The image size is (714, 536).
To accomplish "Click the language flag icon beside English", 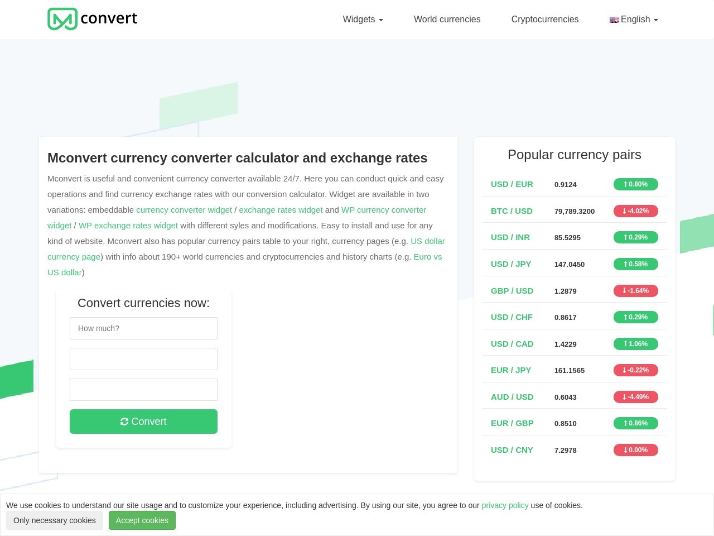I will coord(614,20).
